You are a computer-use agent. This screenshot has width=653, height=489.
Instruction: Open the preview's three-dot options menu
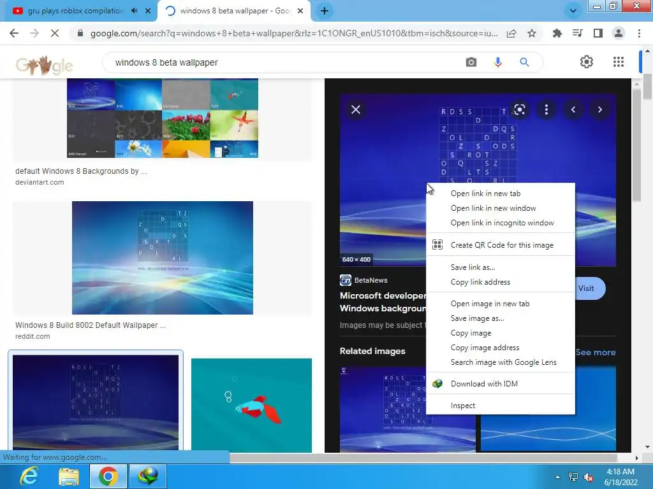(547, 110)
